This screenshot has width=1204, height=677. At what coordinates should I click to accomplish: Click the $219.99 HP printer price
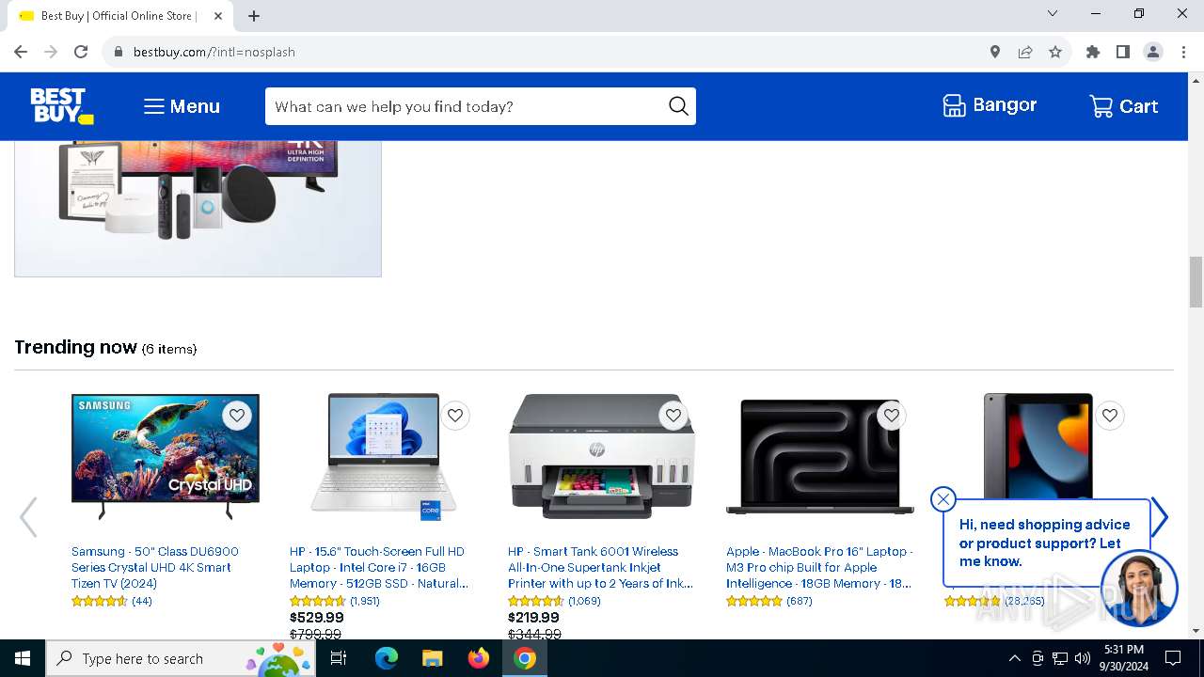click(534, 618)
